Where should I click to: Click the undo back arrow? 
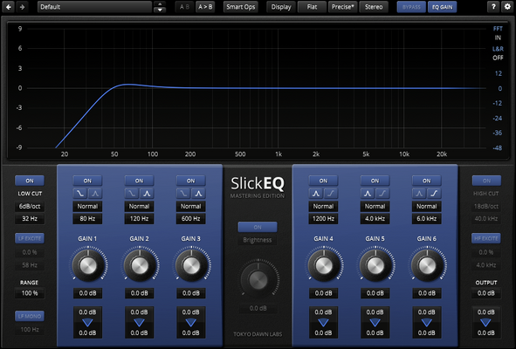tap(9, 7)
